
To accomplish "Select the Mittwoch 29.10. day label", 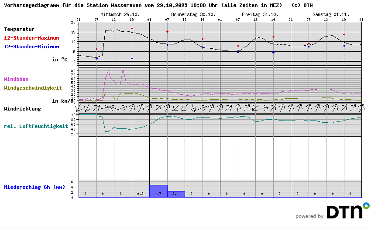I will tap(120, 14).
